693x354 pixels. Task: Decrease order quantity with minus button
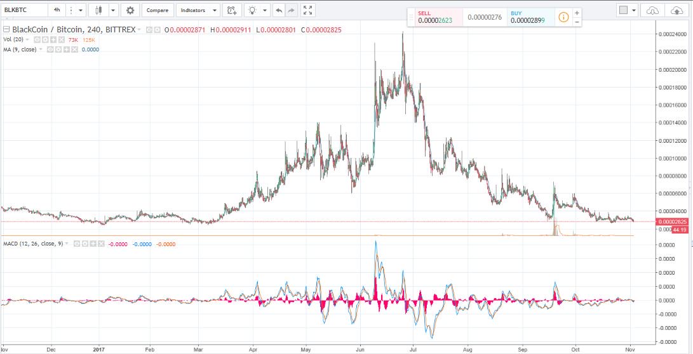click(577, 22)
